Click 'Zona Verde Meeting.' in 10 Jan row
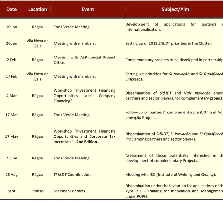Screen dimensions: 223x202 click(72, 27)
